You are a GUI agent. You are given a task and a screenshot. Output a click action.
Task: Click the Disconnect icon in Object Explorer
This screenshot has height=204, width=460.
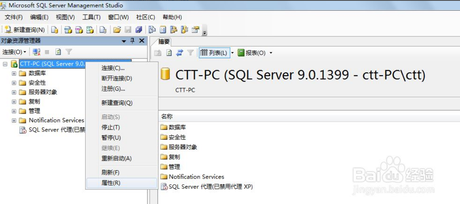click(x=37, y=52)
